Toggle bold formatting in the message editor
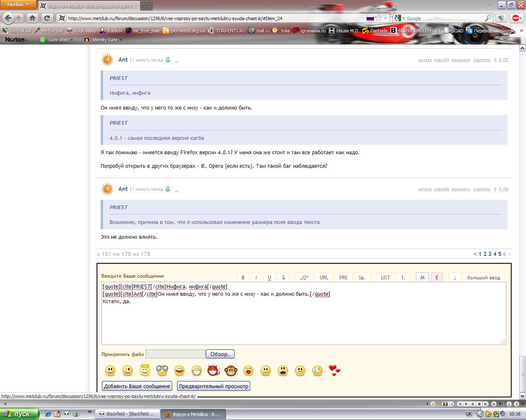This screenshot has height=420, width=526. coord(243,278)
